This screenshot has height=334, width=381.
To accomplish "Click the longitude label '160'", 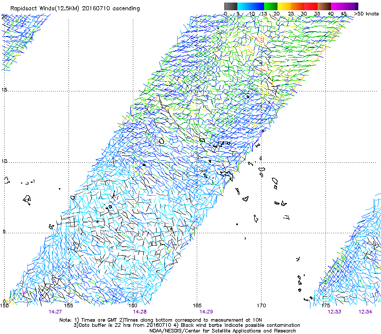I will 133,305.
